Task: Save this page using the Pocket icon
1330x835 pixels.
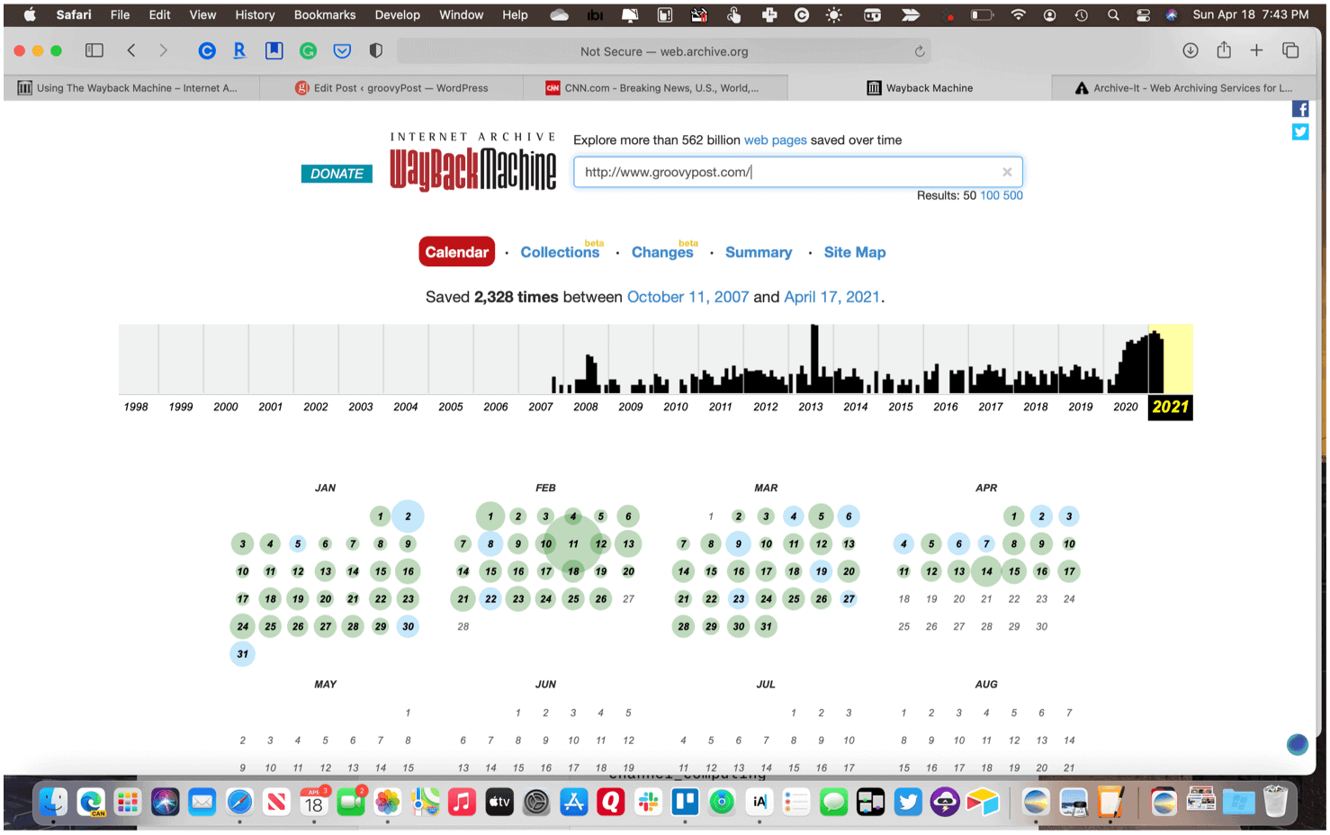Action: pos(342,51)
